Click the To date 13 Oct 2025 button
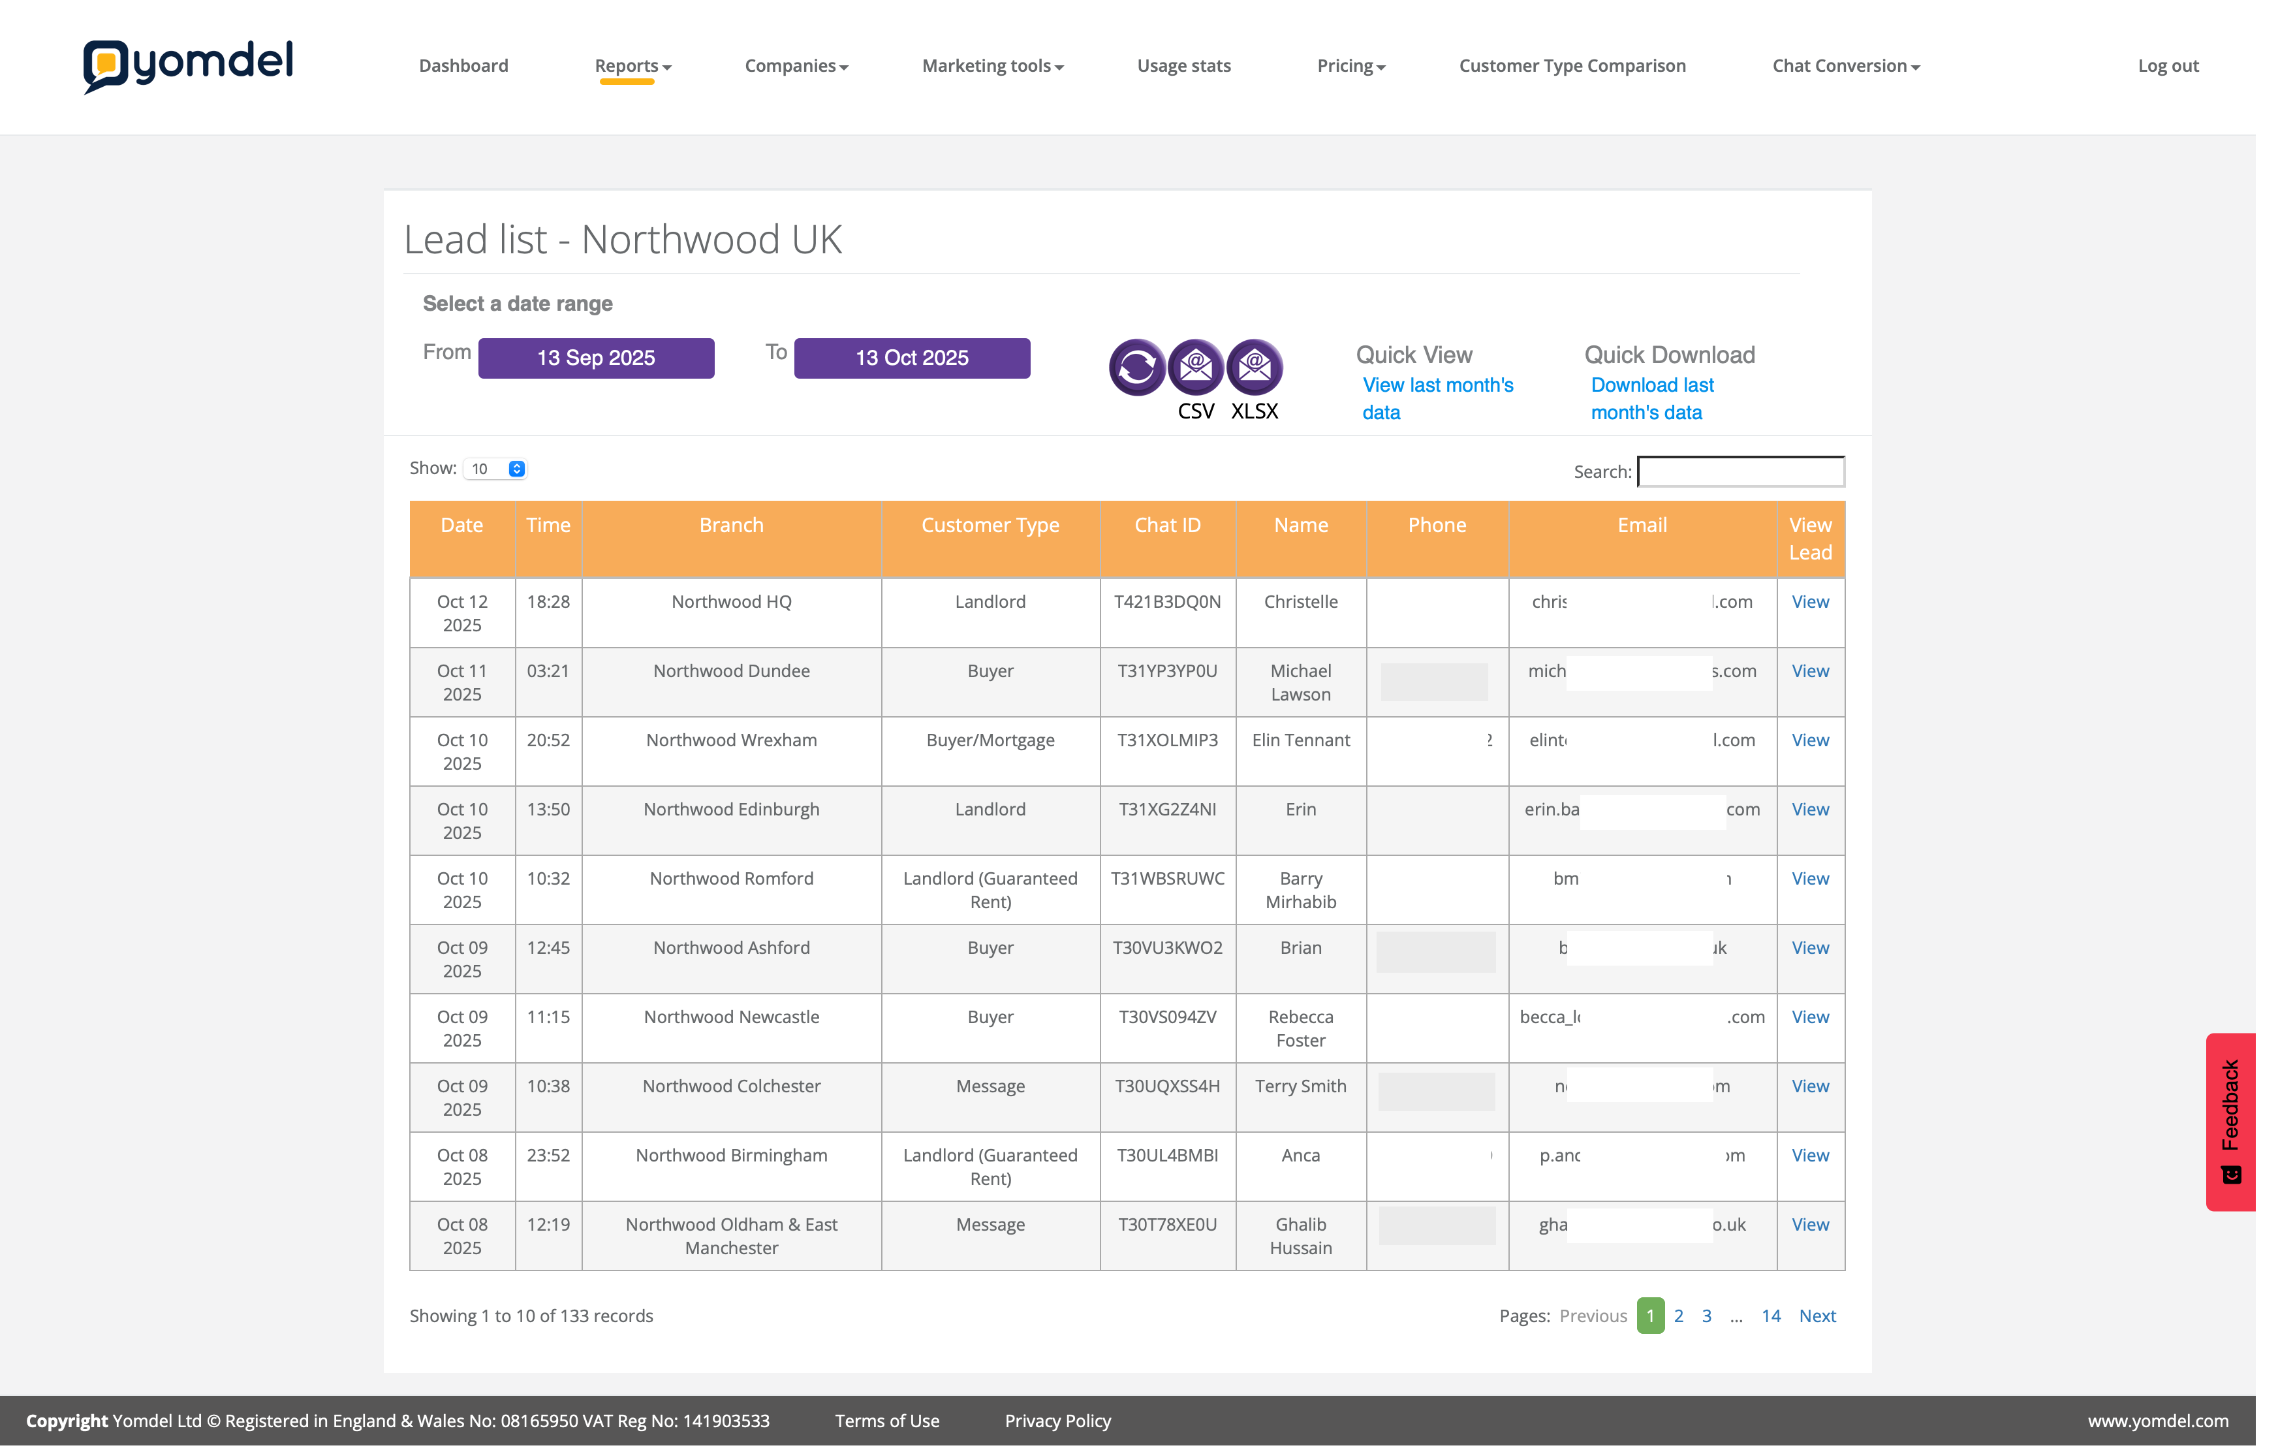The image size is (2278, 1452). click(912, 358)
